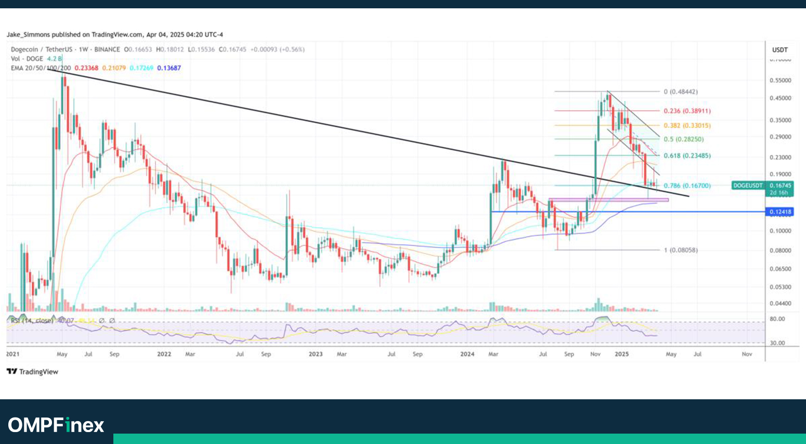Click the Fibonacci label 0.382 (0.33015)
This screenshot has height=444, width=806.
pos(687,125)
